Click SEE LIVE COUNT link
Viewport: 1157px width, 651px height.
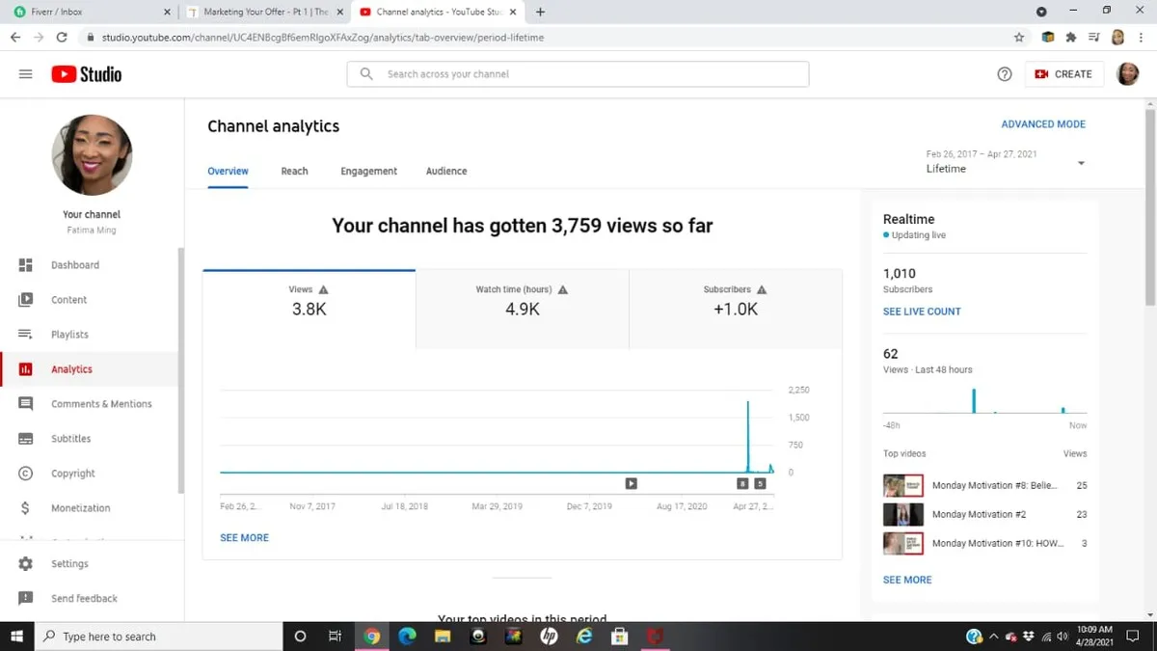pyautogui.click(x=922, y=312)
